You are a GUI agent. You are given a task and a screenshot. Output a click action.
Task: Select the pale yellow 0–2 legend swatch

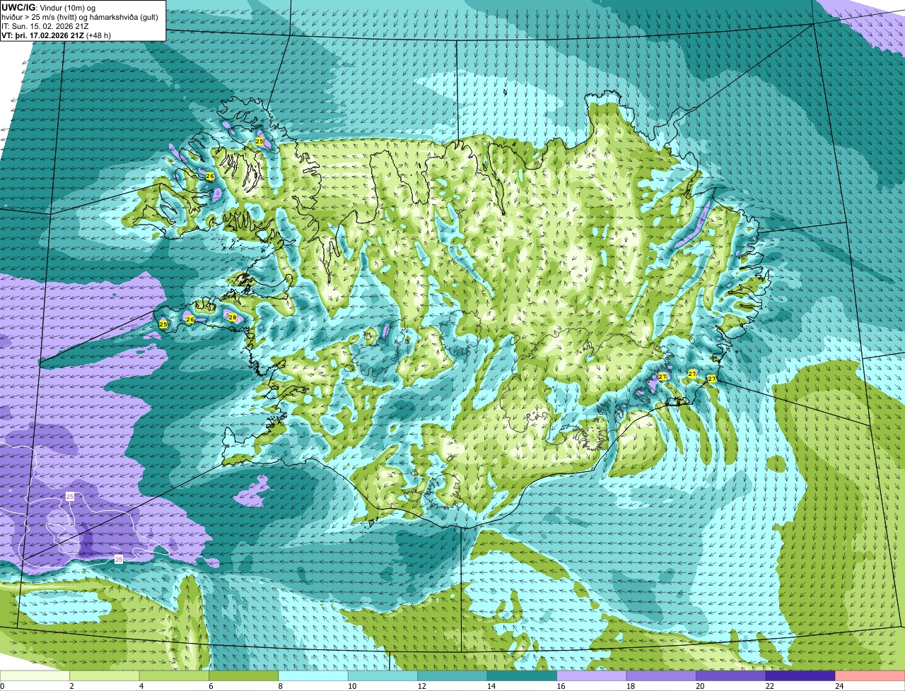35,675
